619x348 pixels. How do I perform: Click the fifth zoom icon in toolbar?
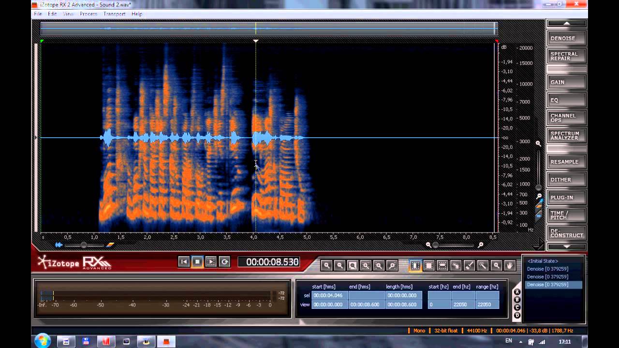click(x=379, y=265)
